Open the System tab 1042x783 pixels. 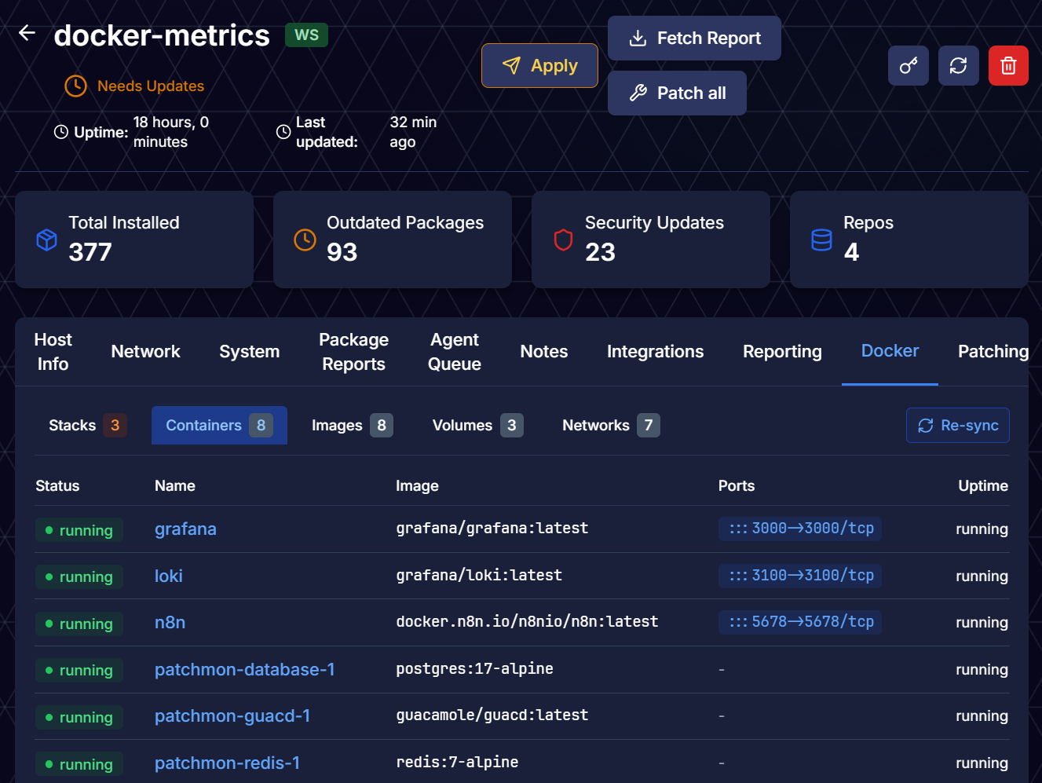[x=250, y=352]
